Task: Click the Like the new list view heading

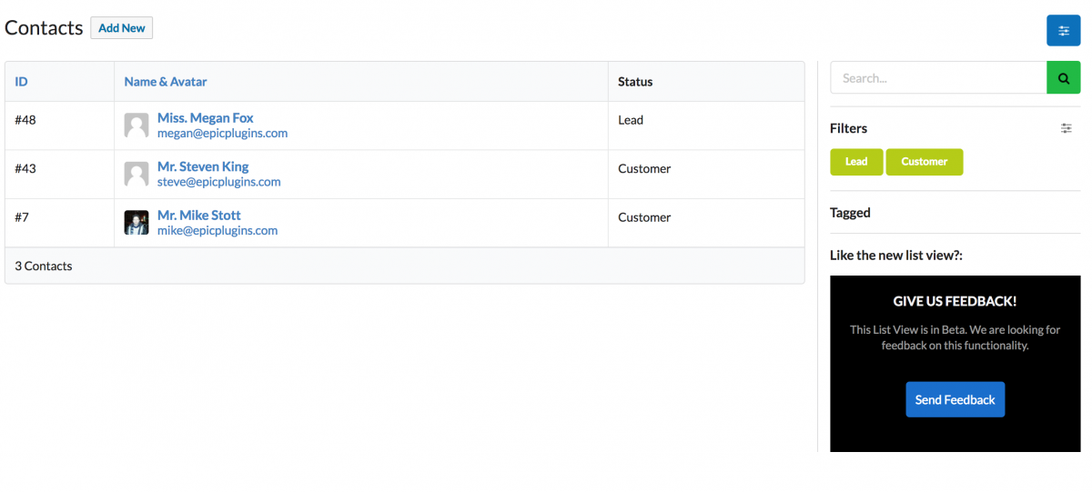Action: 896,256
